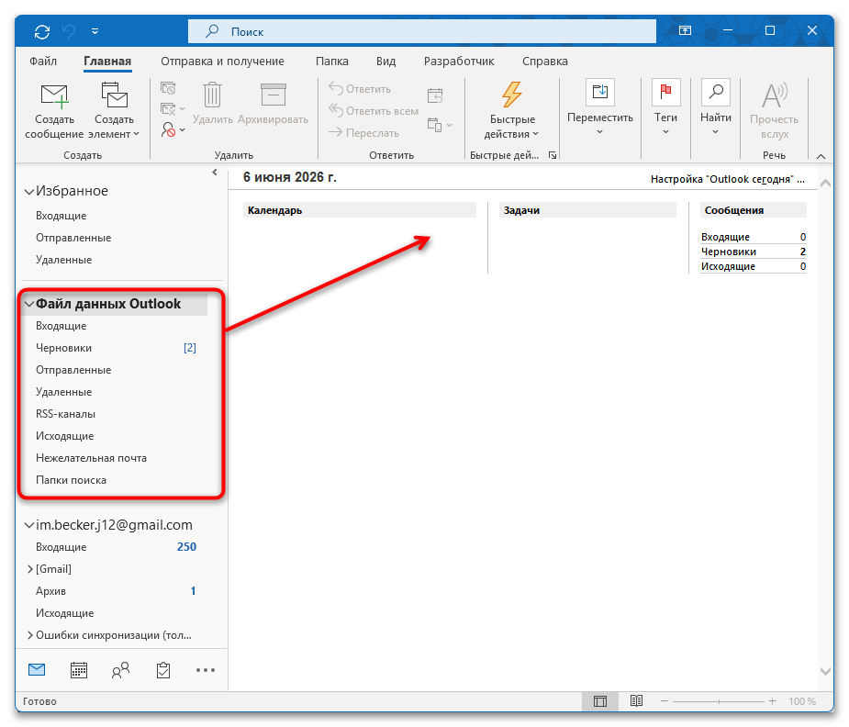The width and height of the screenshot is (849, 727).
Task: Open Исходящие link in Сообщения list
Action: (x=728, y=266)
